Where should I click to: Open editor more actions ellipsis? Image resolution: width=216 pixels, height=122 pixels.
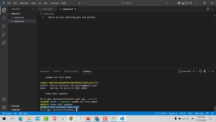pos(212,9)
